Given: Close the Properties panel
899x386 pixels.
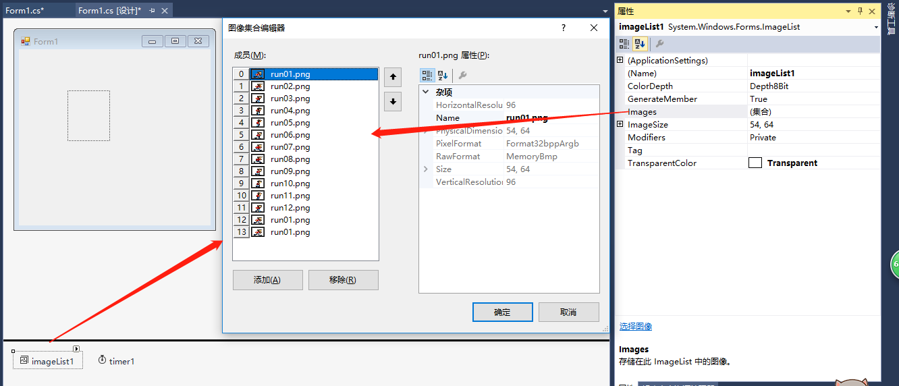Looking at the screenshot, I should click(871, 11).
